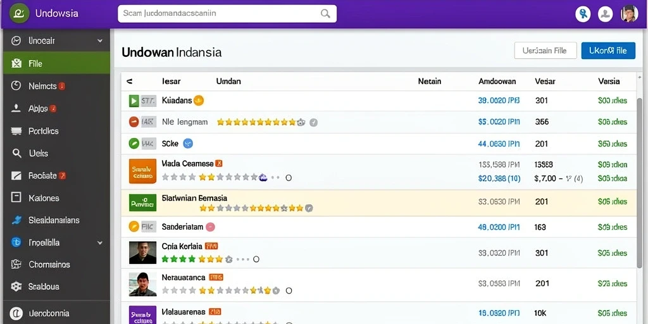Viewport: 648px width, 324px height.
Task: Open the grey user account icon
Action: point(606,14)
